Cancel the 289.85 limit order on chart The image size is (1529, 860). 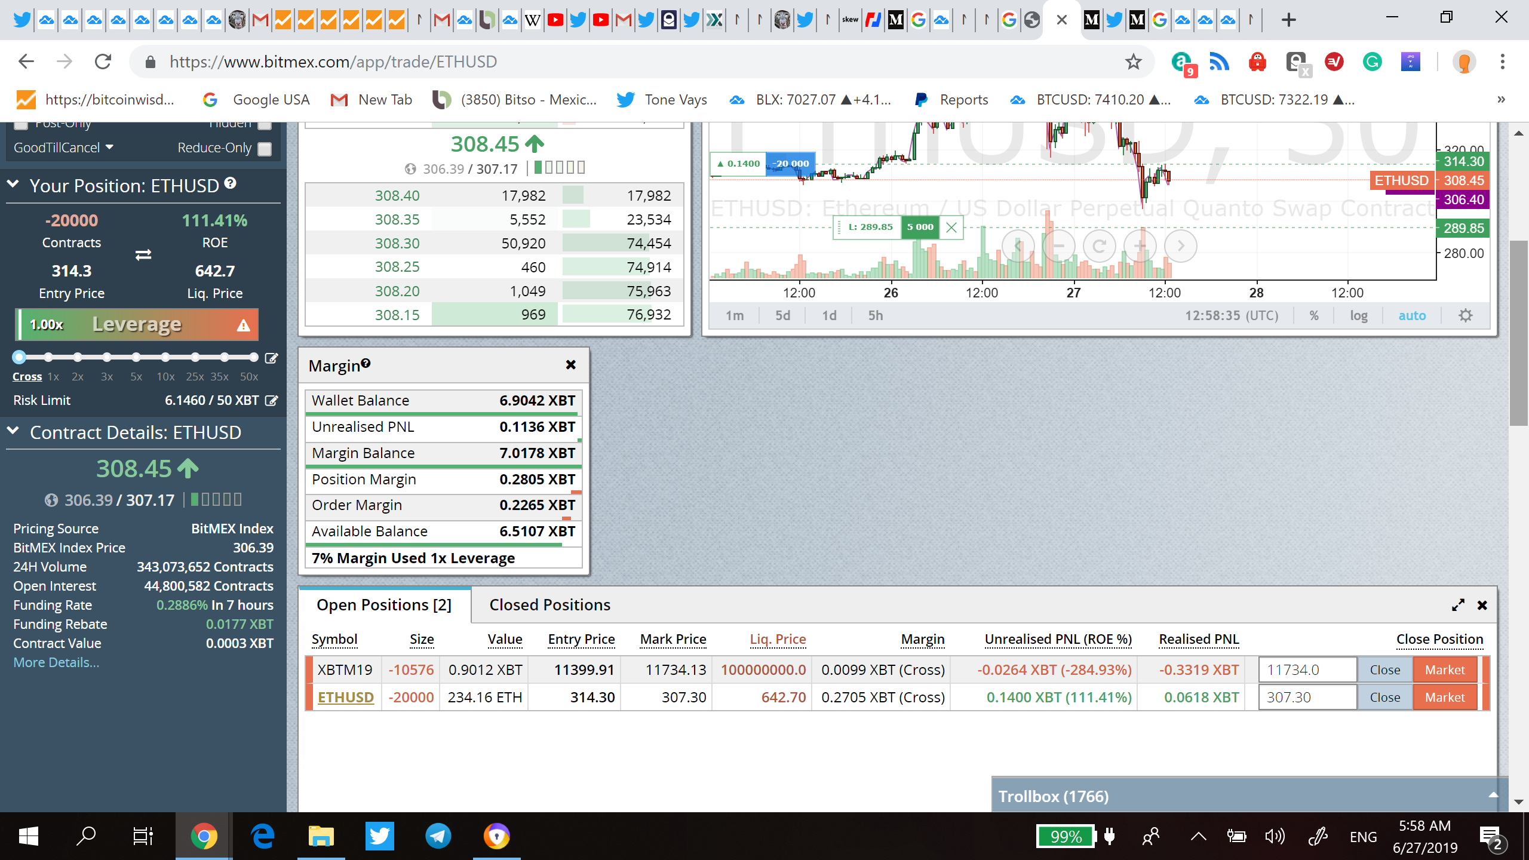951,228
